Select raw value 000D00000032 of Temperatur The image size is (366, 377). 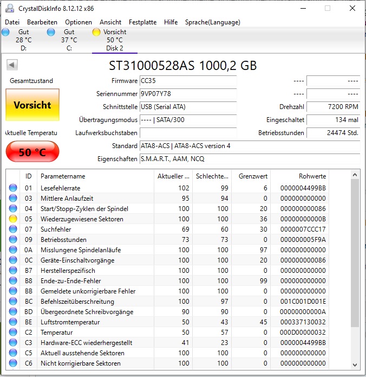pos(303,333)
